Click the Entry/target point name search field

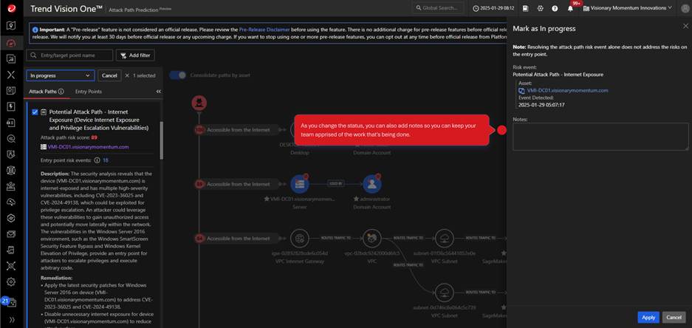click(x=69, y=55)
